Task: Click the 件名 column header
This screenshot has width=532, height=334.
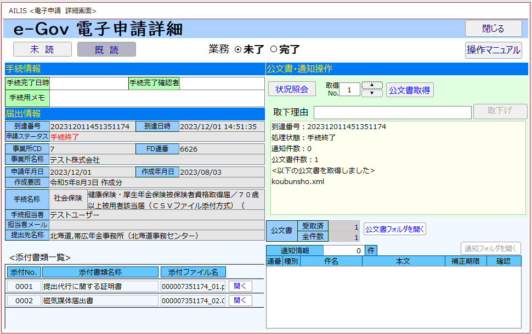Action: (331, 261)
